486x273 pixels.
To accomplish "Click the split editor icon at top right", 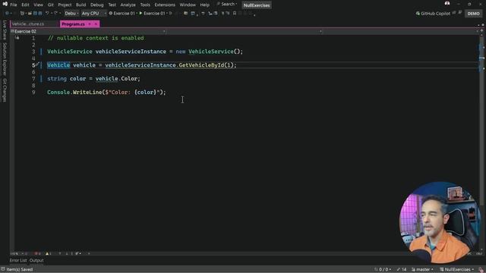I will coord(481,31).
